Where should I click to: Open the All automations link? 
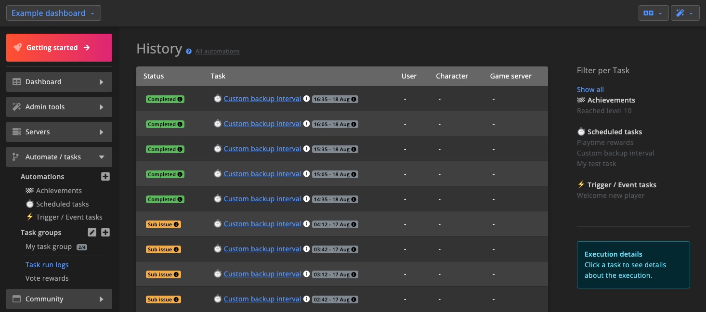217,51
